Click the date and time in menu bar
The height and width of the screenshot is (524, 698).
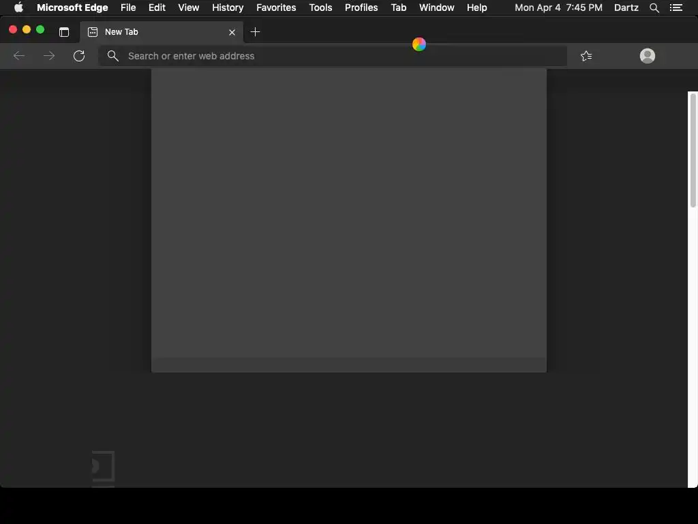[x=558, y=8]
